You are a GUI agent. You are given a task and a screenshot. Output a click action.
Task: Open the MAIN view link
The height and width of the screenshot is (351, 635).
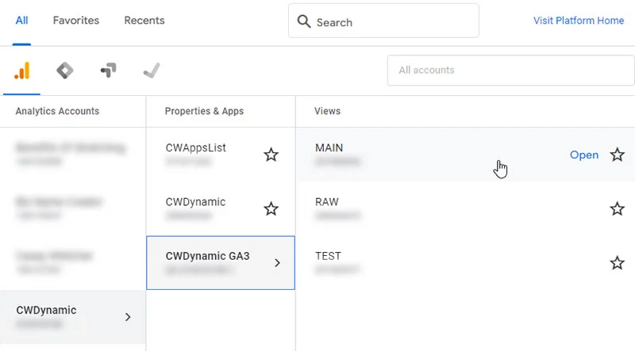coord(584,155)
